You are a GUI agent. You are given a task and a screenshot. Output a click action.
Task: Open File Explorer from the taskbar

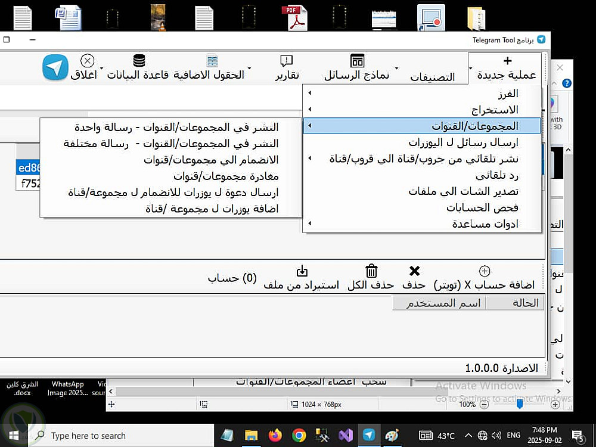click(251, 436)
